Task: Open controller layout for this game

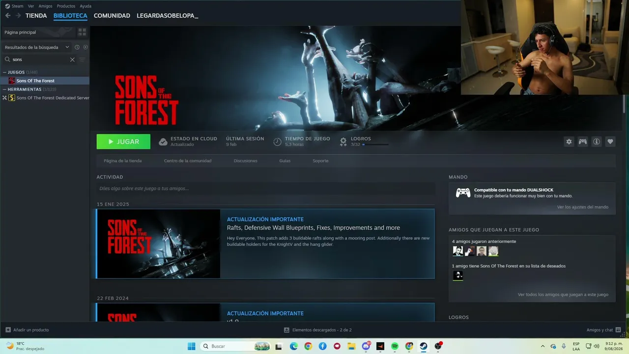Action: pyautogui.click(x=583, y=142)
